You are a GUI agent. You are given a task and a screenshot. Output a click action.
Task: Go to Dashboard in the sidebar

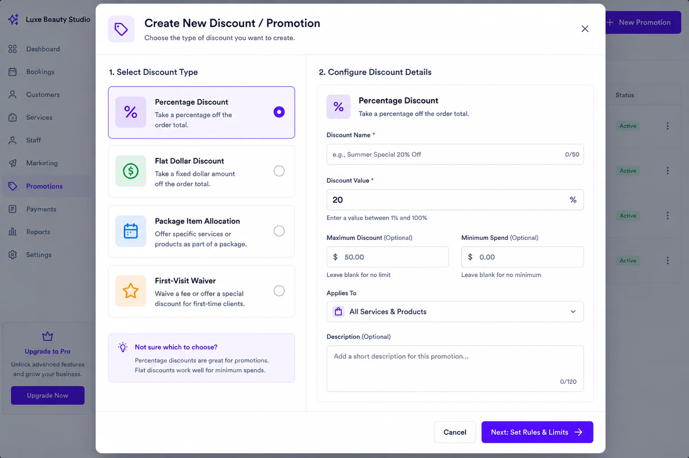(x=43, y=49)
